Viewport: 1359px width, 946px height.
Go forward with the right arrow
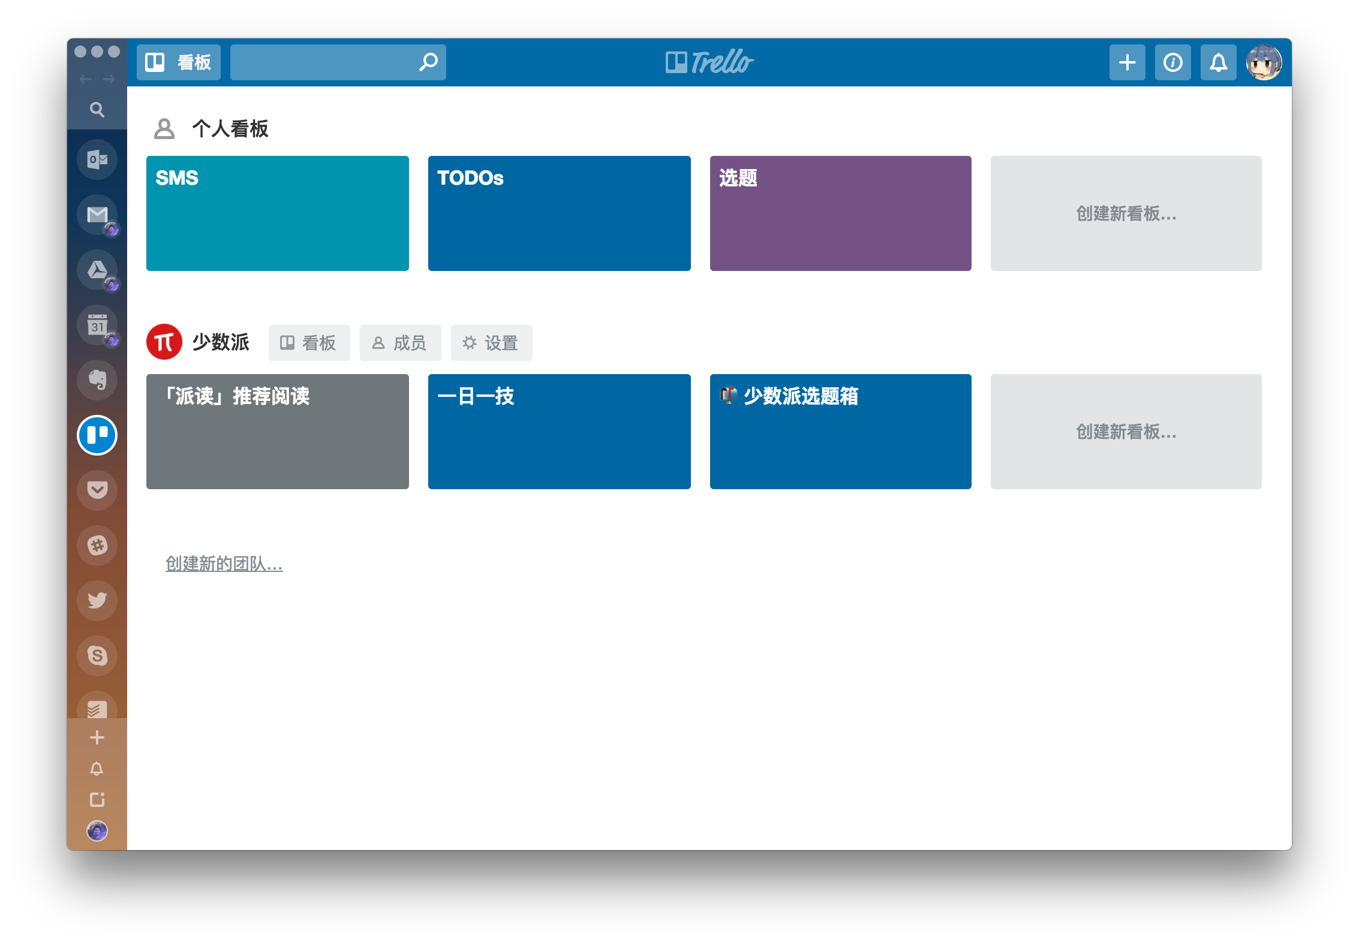pos(109,79)
